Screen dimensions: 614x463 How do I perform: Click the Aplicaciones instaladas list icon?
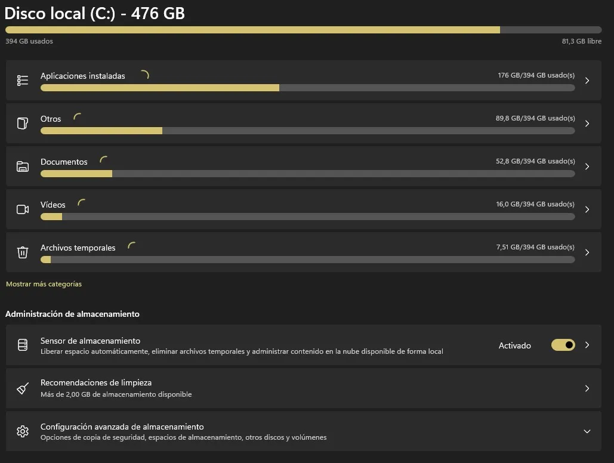[x=23, y=81]
